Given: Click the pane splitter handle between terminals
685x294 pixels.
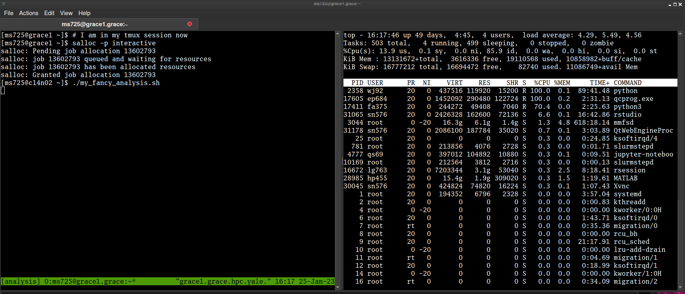Looking at the screenshot, I should [x=342, y=161].
